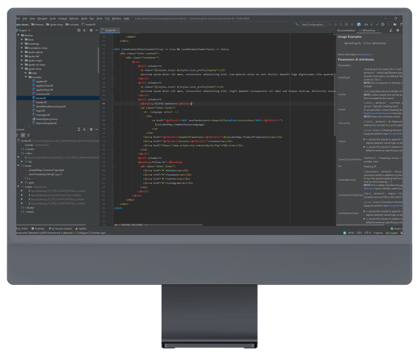Click the Project Structure folder icon in toolbar
Screen dimensions: 417x353
(395, 24)
